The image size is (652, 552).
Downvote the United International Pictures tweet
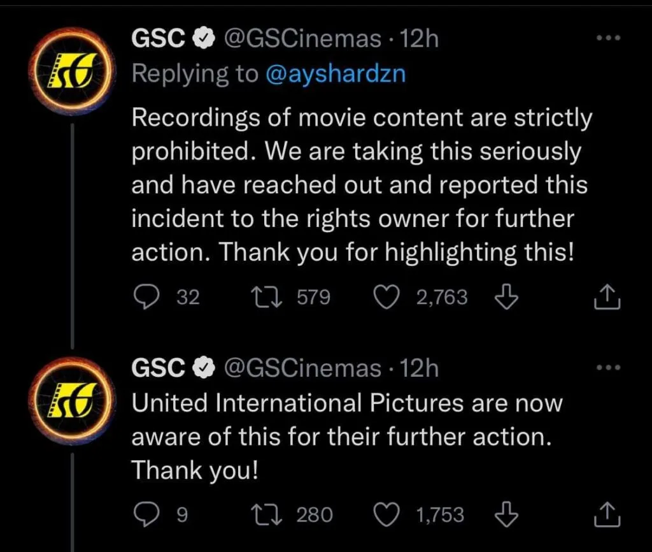coord(507,514)
